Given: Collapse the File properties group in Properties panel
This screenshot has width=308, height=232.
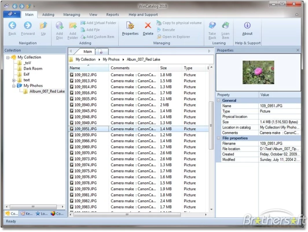Looking at the screenshot, I should click(x=219, y=138).
